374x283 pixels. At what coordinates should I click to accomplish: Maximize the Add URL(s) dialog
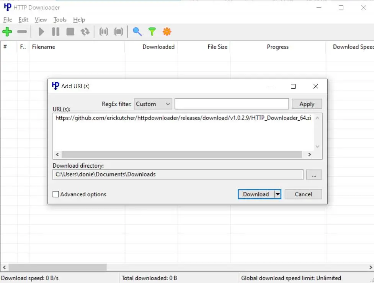coord(293,86)
